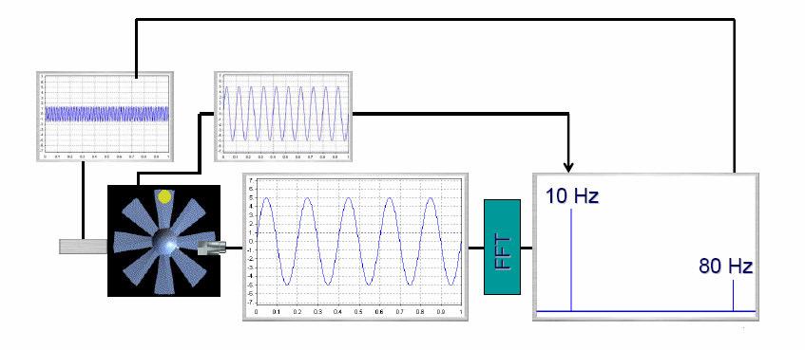Viewport: 805px width, 350px height.
Task: Click the teal FFT block
Action: 502,247
